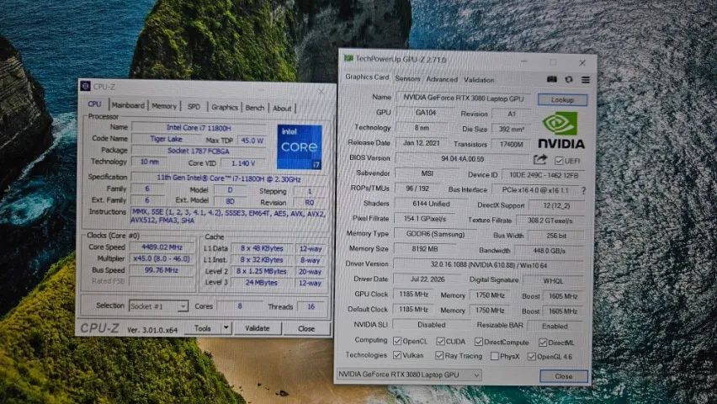Click the Lookup button in GPU-Z

click(562, 100)
